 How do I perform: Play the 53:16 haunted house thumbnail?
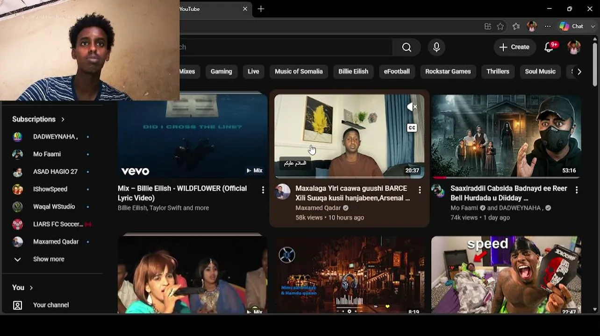coord(506,136)
